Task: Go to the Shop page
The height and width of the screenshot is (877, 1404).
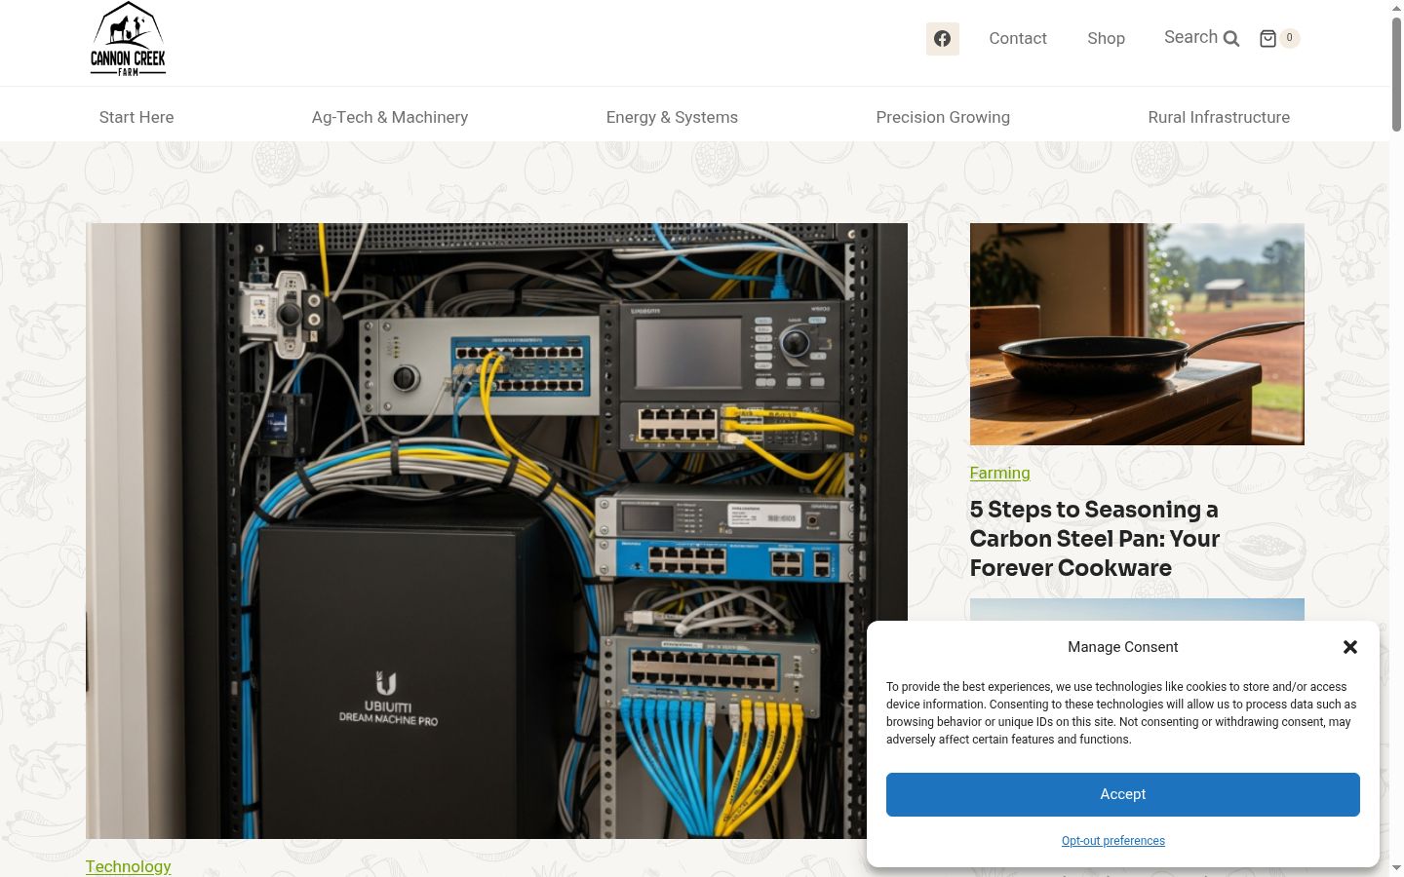Action: tap(1106, 38)
